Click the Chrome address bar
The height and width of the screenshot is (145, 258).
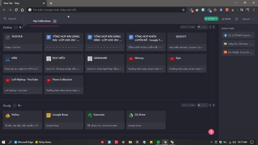pos(105,10)
